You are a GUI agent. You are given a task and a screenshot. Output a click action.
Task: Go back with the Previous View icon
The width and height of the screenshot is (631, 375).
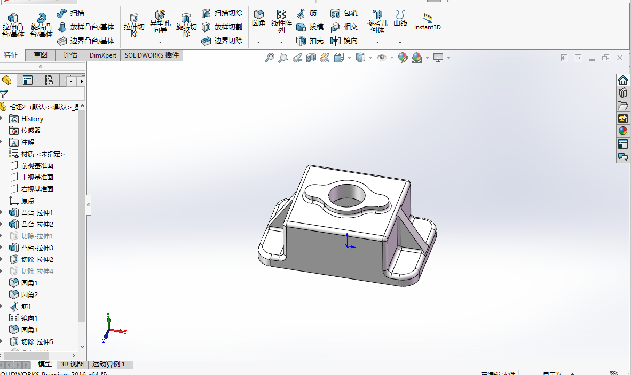[297, 58]
